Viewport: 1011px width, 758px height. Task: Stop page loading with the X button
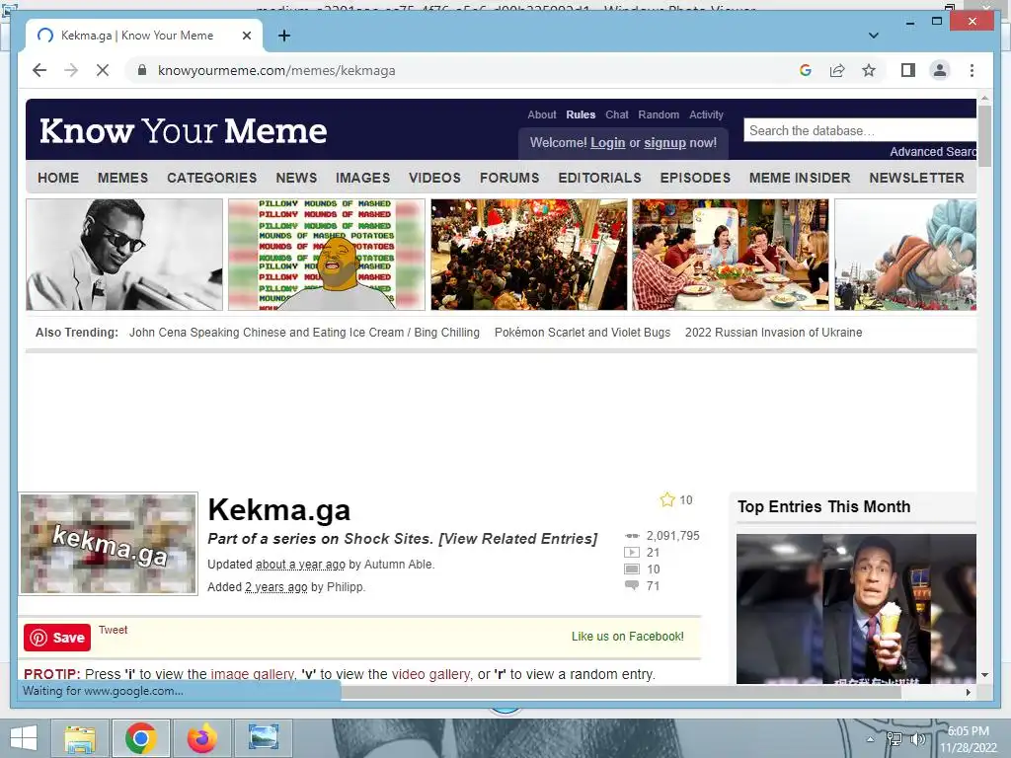pos(103,70)
